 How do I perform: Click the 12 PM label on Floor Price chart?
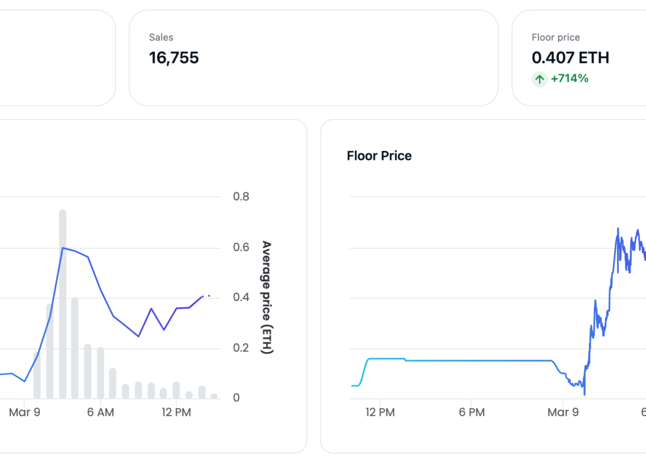pyautogui.click(x=379, y=413)
